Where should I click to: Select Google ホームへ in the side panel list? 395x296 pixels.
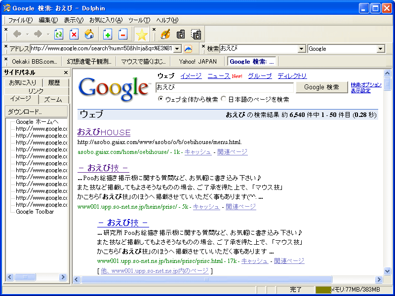click(37, 122)
